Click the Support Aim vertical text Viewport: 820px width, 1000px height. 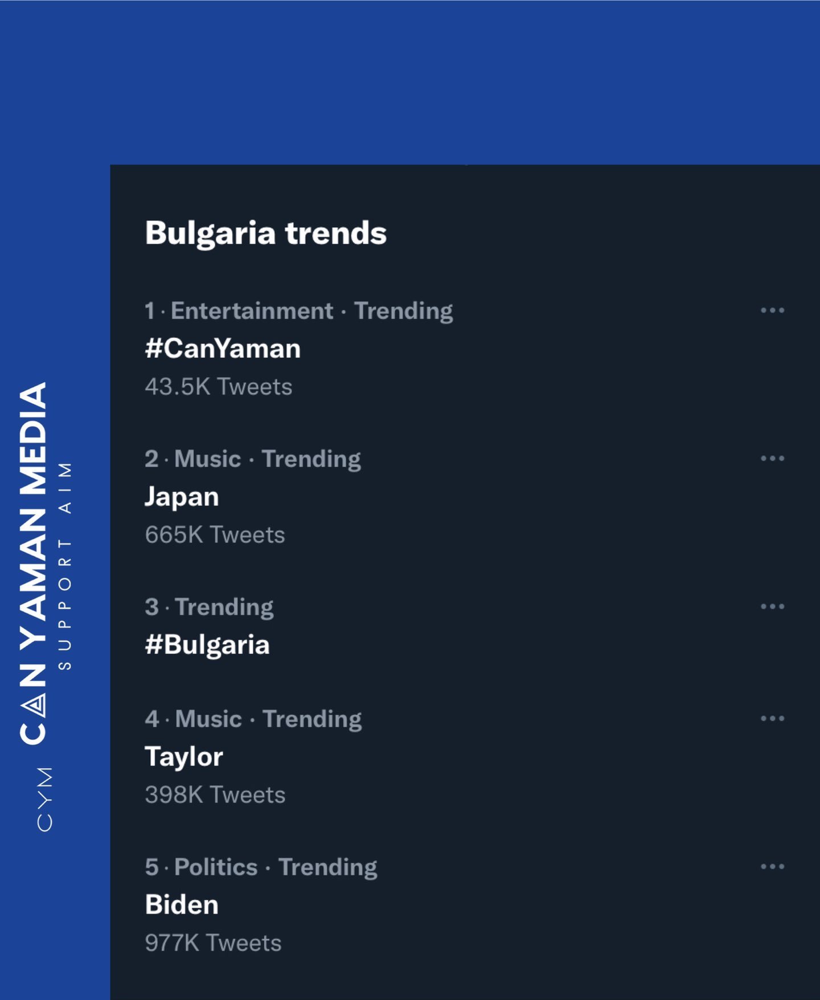pyautogui.click(x=65, y=565)
